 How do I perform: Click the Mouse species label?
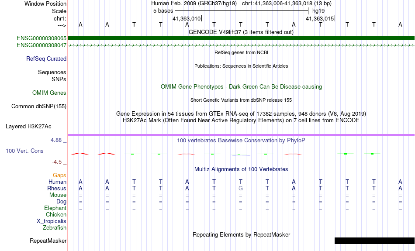point(58,195)
